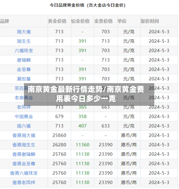Select 香港周生生 gold bar price 23390

tap(106, 145)
